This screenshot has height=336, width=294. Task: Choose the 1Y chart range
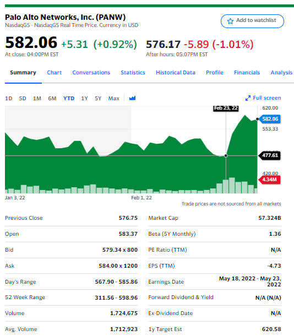(84, 99)
